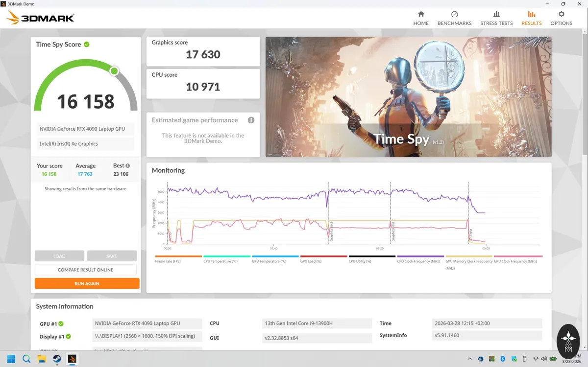Click the green checkmark beside Time Spy Score
The image size is (588, 367).
point(87,44)
